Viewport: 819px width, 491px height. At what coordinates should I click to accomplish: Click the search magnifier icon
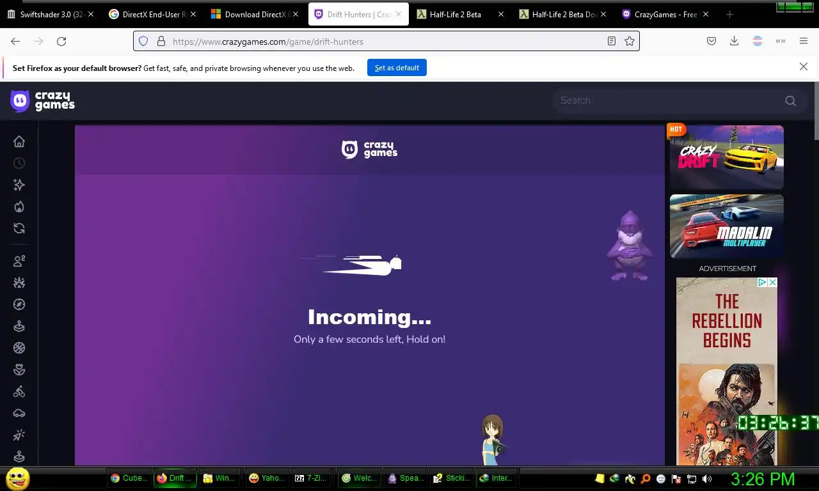791,100
